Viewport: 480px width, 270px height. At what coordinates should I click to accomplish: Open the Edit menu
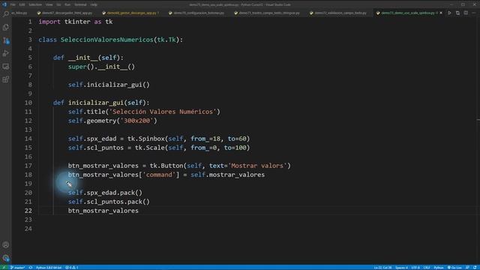[x=22, y=4]
